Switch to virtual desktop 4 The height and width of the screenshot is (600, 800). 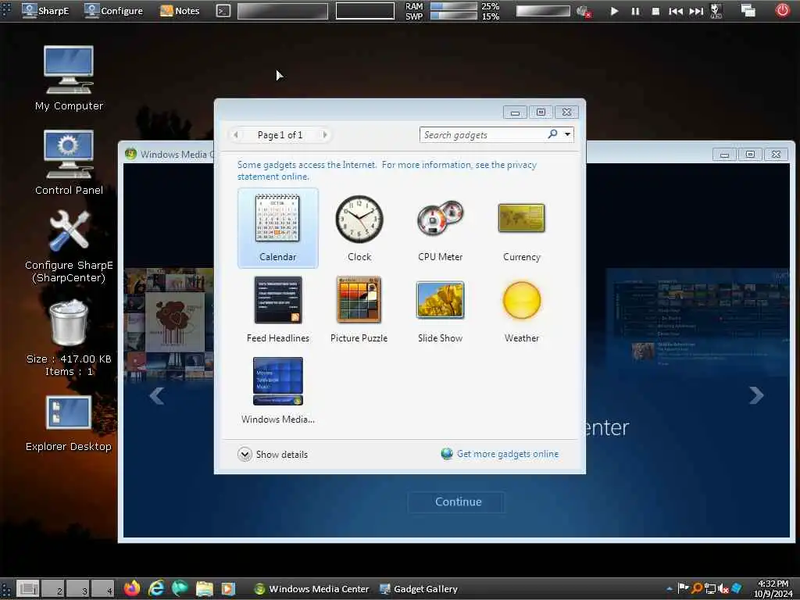[x=103, y=588]
